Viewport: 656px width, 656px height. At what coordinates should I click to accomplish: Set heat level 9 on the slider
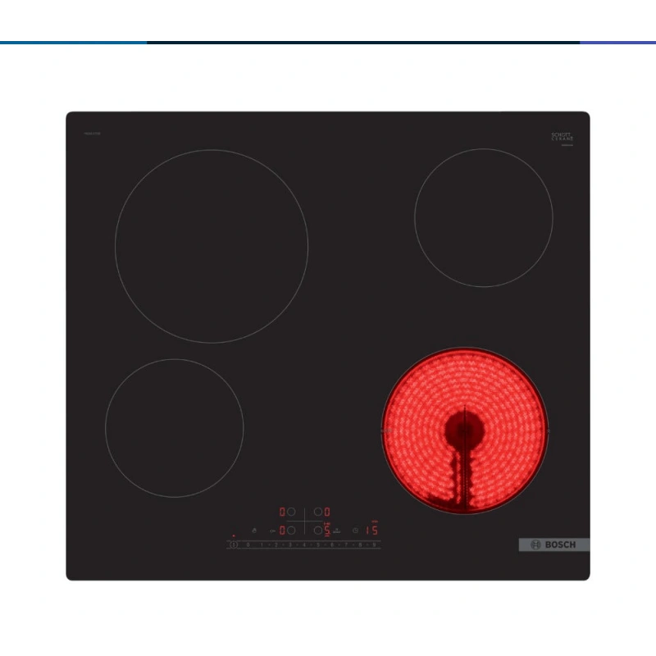375,544
